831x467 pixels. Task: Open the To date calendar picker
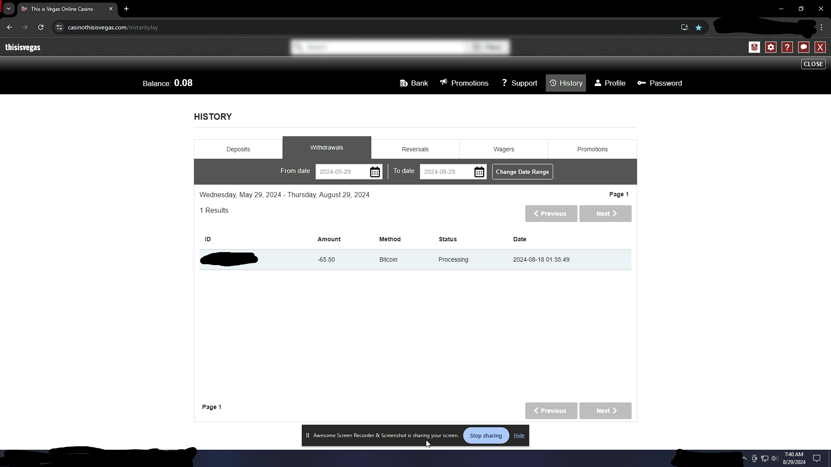(x=479, y=172)
